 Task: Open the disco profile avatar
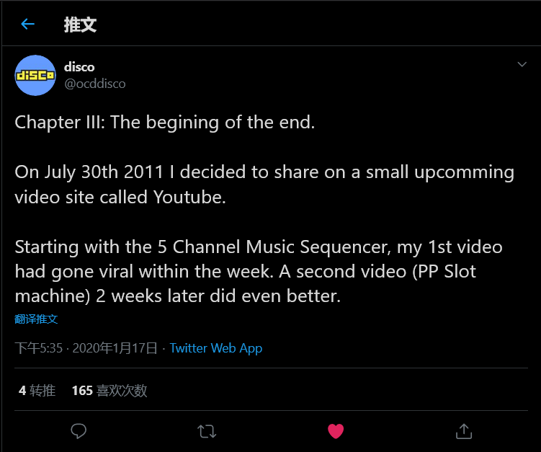[35, 75]
